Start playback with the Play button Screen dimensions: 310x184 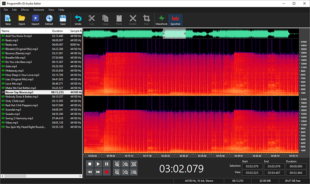click(98, 164)
